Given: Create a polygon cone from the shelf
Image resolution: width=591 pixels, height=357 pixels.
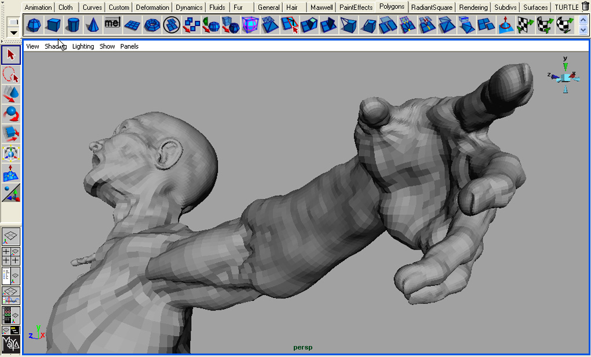Looking at the screenshot, I should click(93, 25).
